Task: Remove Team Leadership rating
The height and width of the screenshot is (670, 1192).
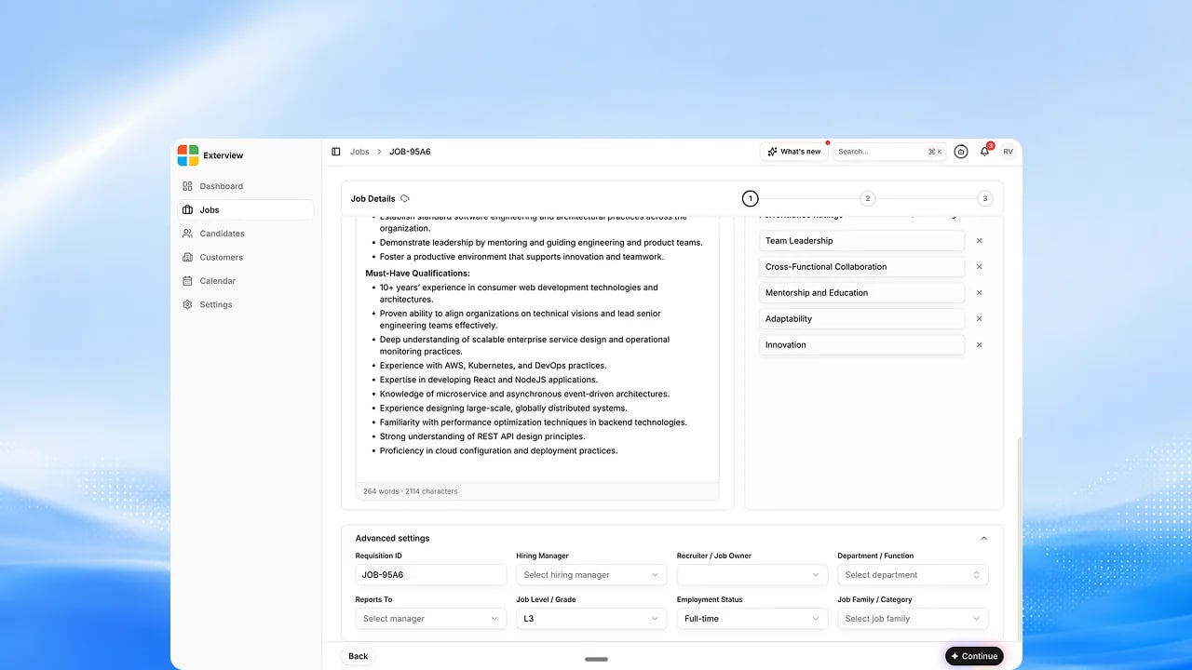Action: pos(979,241)
